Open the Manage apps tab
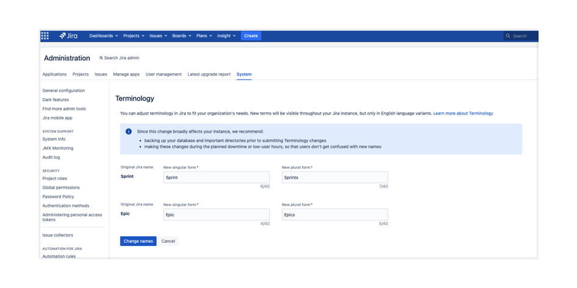This screenshot has height=288, width=577. pyautogui.click(x=126, y=74)
